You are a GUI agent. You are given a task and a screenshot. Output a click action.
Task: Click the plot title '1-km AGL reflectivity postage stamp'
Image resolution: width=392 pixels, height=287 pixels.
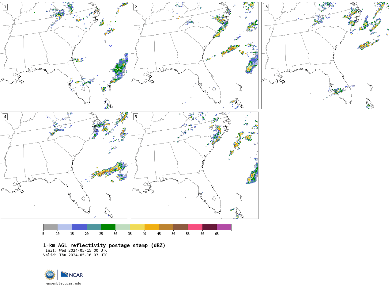coord(104,246)
